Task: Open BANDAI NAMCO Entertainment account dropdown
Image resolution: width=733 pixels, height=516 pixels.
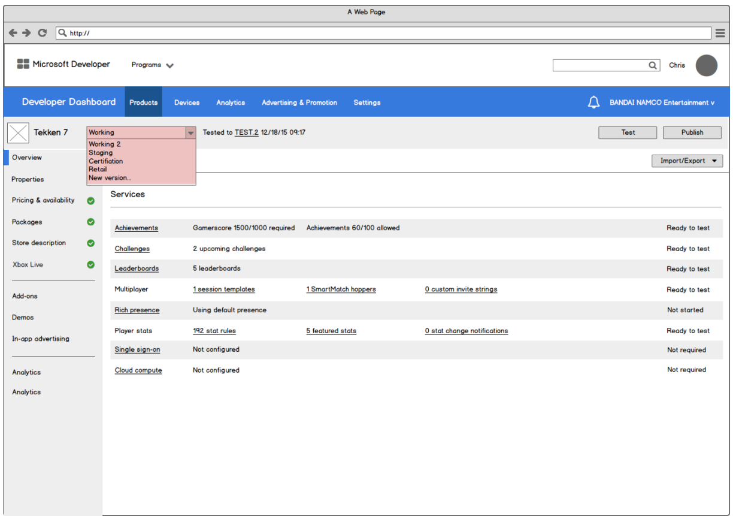Action: [x=662, y=102]
